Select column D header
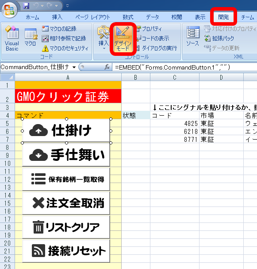This screenshot has width=257, height=269. point(221,78)
